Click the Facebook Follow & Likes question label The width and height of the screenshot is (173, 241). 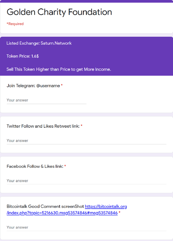(35, 166)
